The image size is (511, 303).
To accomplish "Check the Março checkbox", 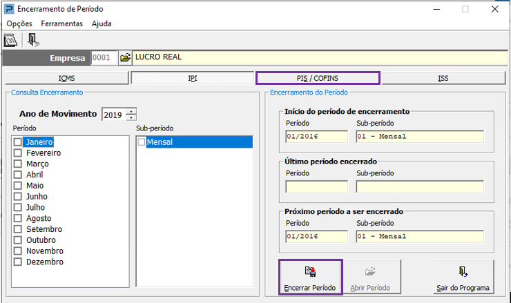I will 17,164.
